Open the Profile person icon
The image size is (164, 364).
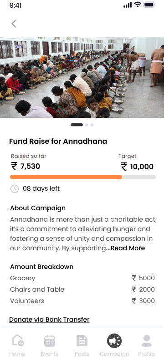coord(147,341)
